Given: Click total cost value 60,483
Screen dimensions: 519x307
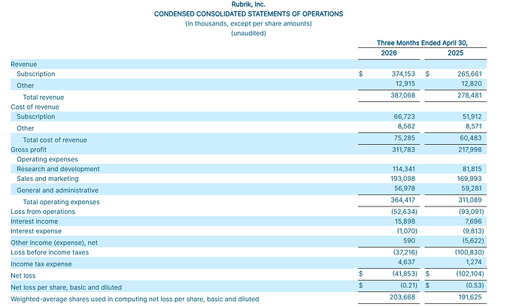Looking at the screenshot, I should (x=471, y=138).
